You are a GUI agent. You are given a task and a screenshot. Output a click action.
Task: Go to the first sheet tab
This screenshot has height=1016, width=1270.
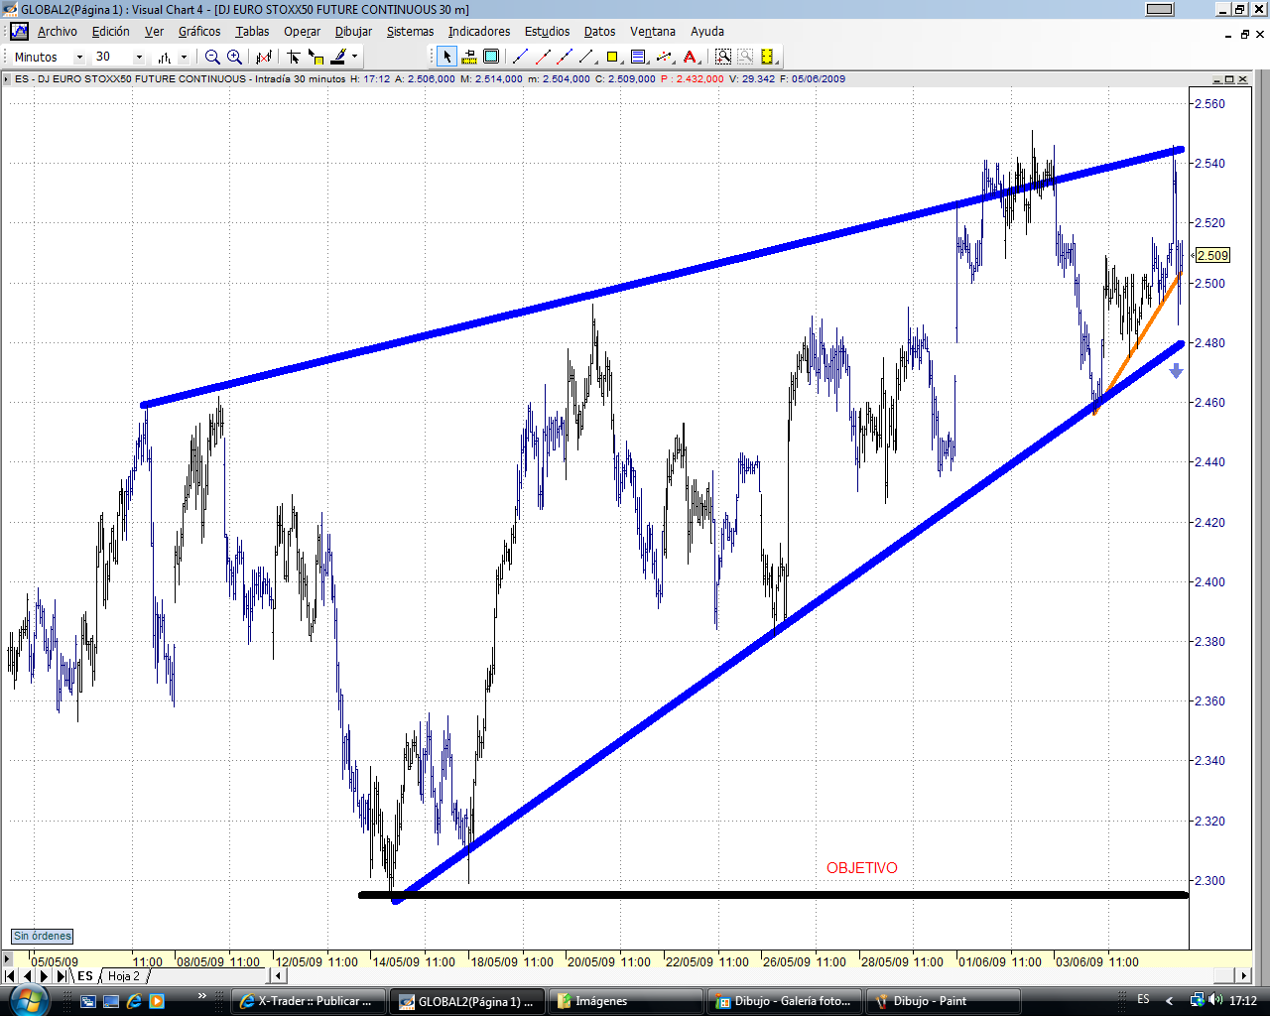pos(11,976)
